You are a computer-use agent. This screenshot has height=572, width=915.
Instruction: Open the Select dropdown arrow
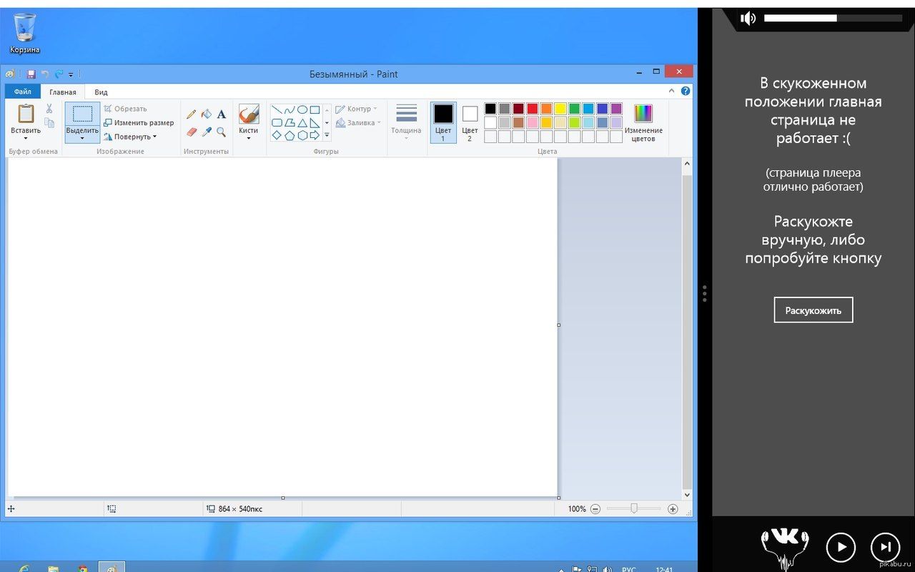(x=82, y=139)
